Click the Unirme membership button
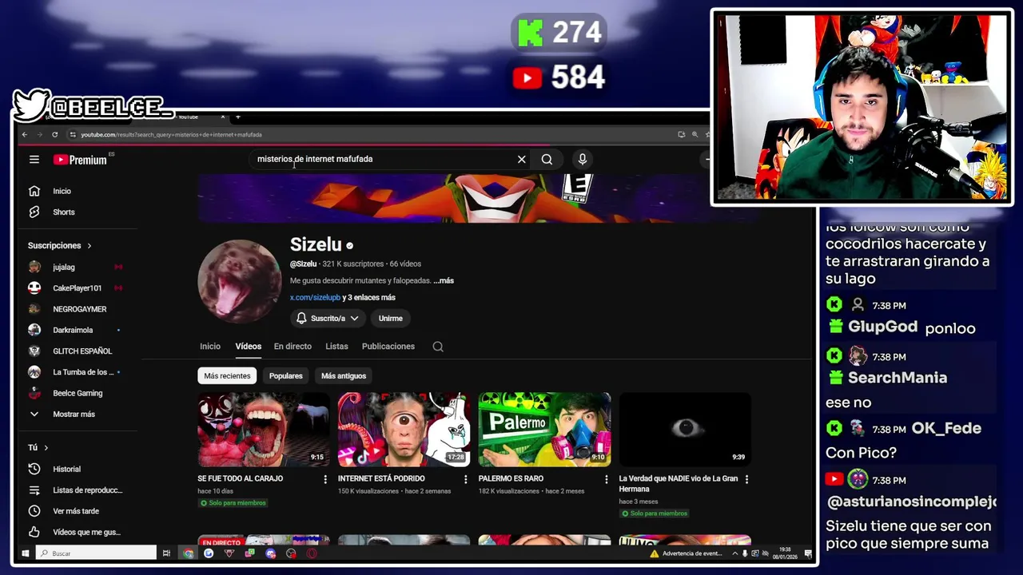Viewport: 1023px width, 575px height. [390, 319]
